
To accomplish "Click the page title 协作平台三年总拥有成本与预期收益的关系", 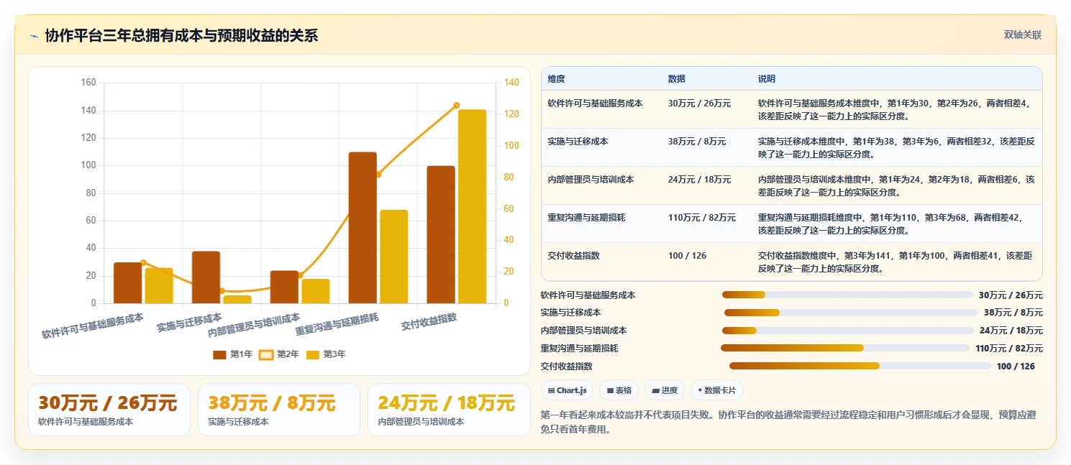I will (181, 35).
